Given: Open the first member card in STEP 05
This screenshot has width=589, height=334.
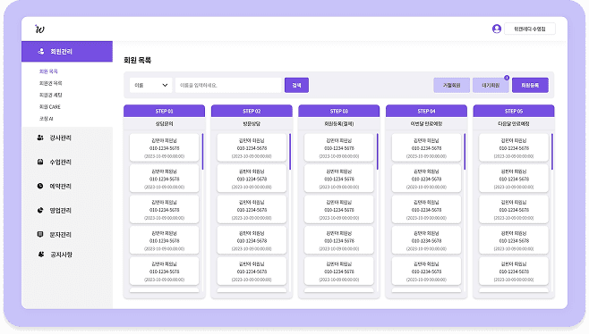Looking at the screenshot, I should click(x=514, y=147).
